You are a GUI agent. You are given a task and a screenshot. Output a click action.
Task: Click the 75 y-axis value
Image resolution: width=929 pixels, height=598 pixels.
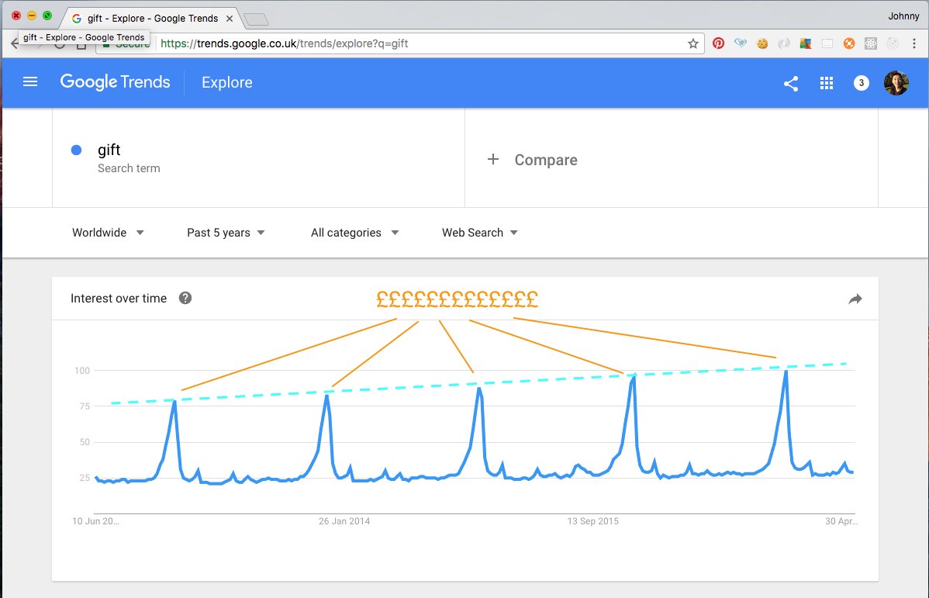(x=84, y=406)
